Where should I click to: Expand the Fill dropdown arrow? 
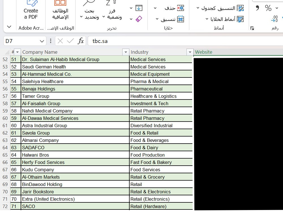point(131,8)
